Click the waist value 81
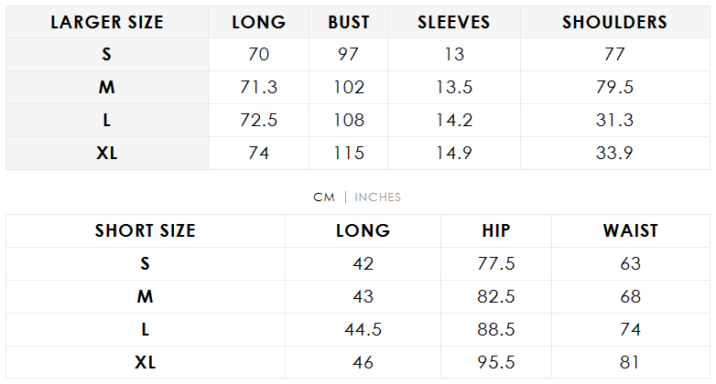This screenshot has height=384, width=716. click(x=630, y=362)
